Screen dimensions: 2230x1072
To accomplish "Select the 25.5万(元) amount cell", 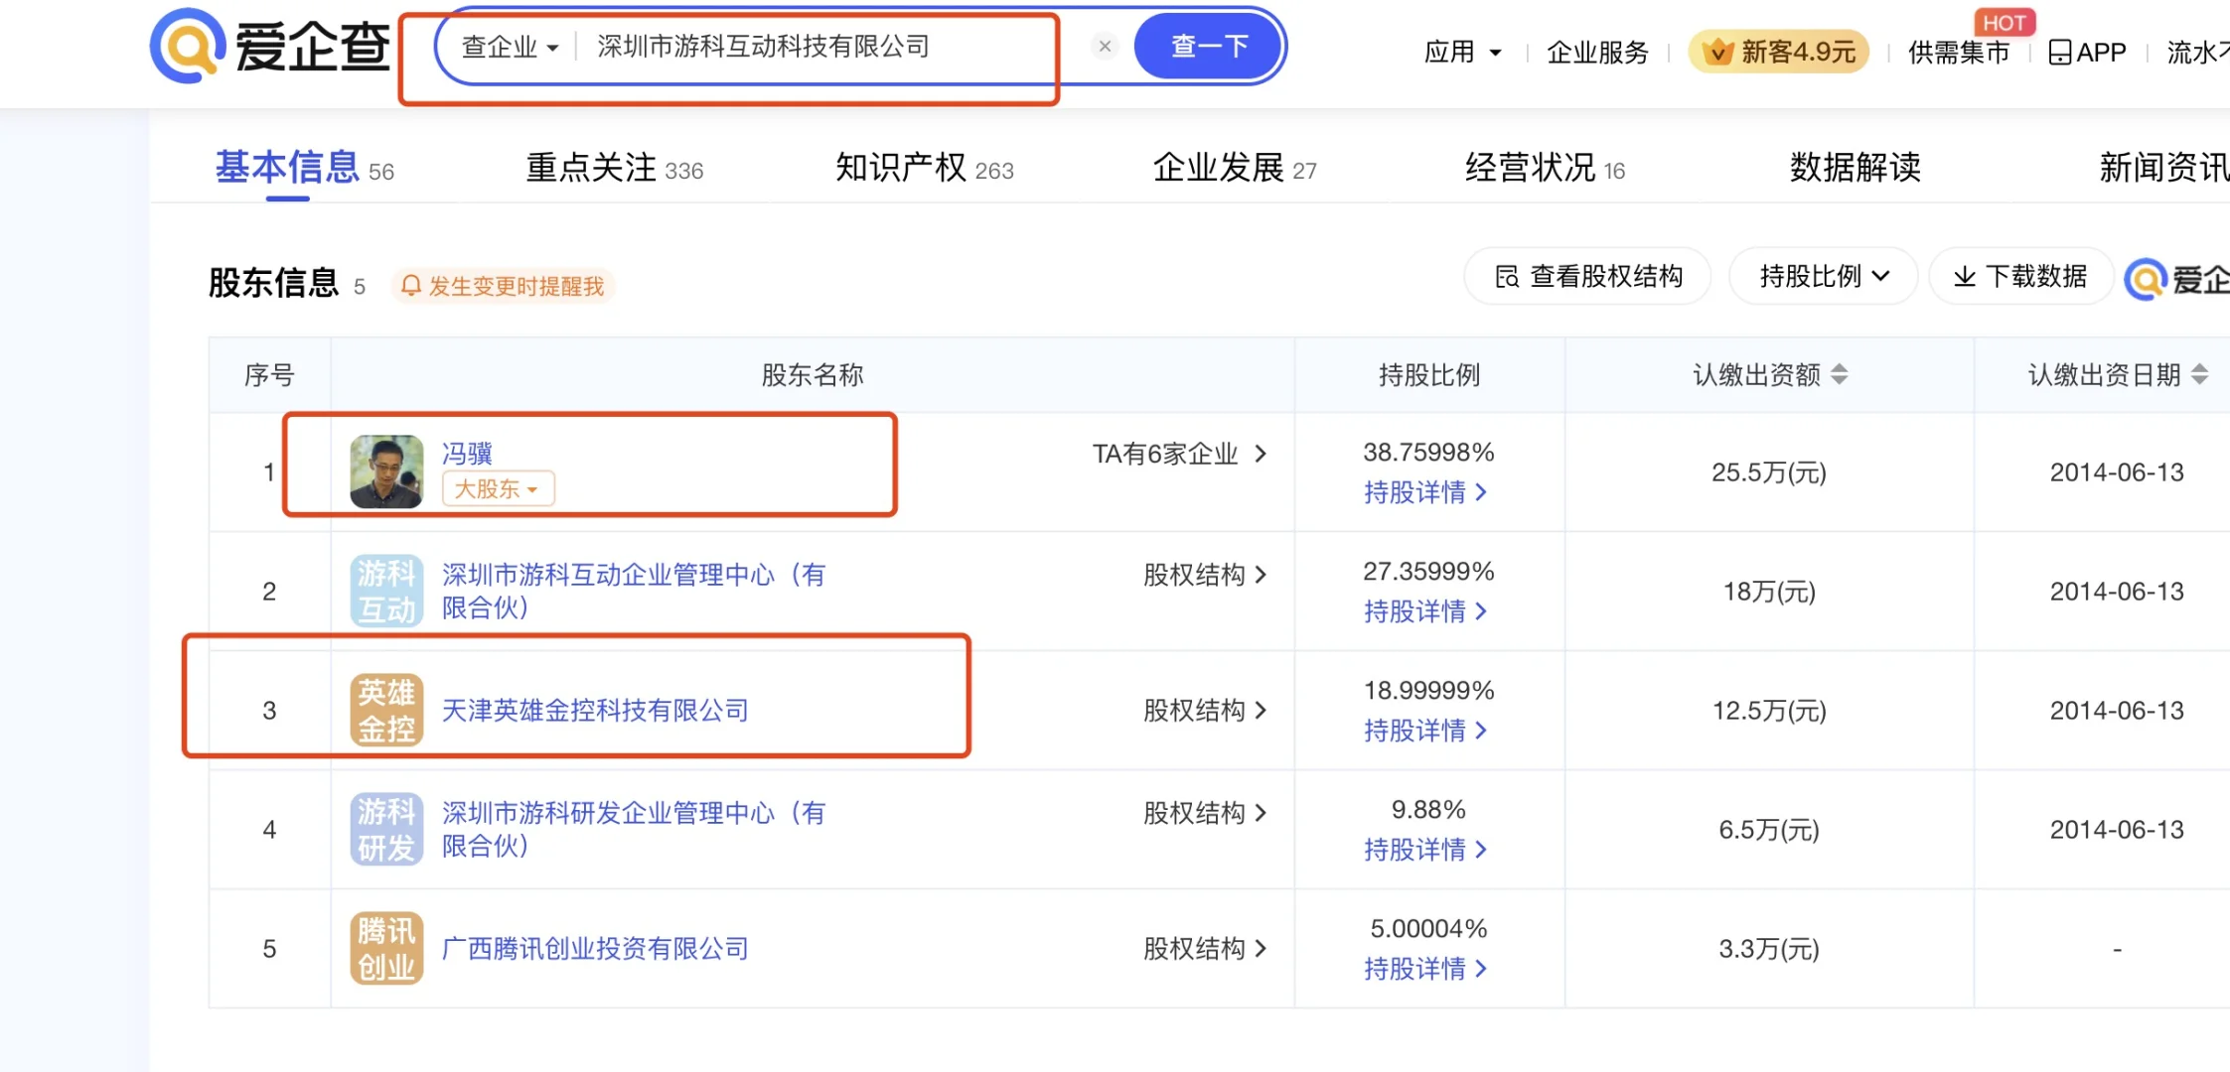I will pos(1769,472).
